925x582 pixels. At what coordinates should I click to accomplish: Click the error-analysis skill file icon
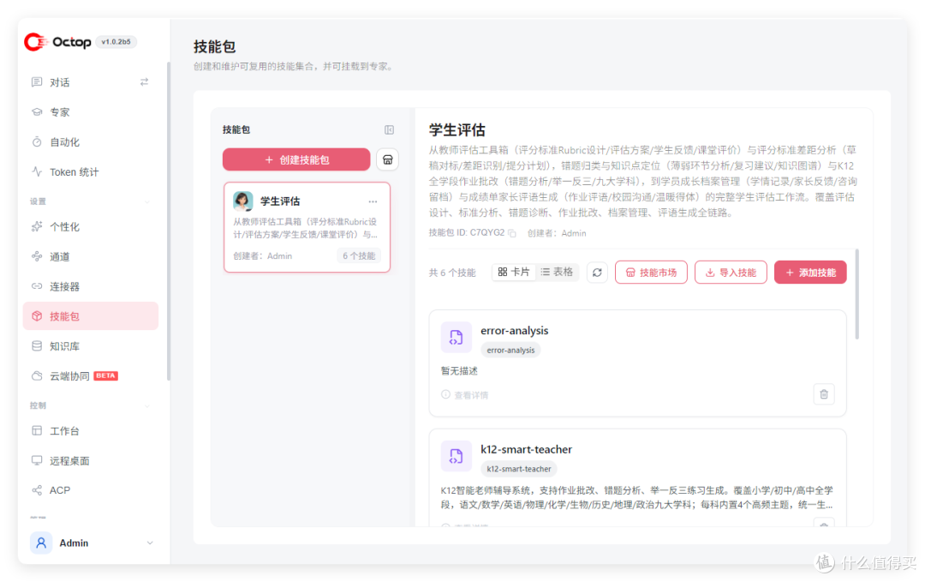click(456, 338)
